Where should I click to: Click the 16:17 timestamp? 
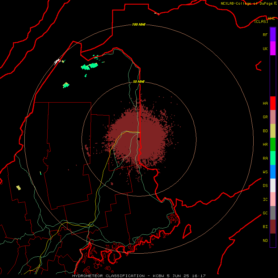[199, 276]
